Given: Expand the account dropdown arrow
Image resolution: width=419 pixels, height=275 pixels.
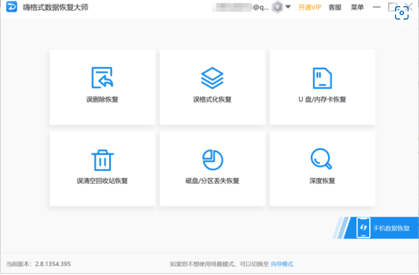Looking at the screenshot, I should tap(288, 7).
